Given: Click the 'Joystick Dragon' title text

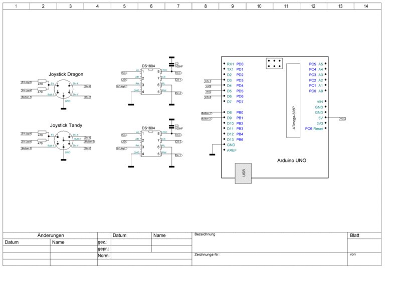Looking at the screenshot, I should [x=66, y=74].
